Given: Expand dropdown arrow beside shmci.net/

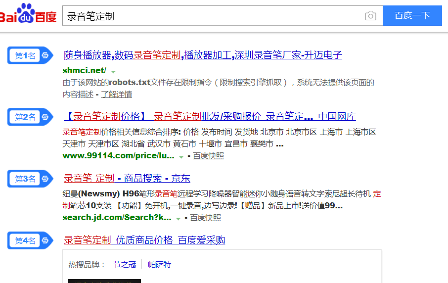Looking at the screenshot, I should click(x=113, y=71).
